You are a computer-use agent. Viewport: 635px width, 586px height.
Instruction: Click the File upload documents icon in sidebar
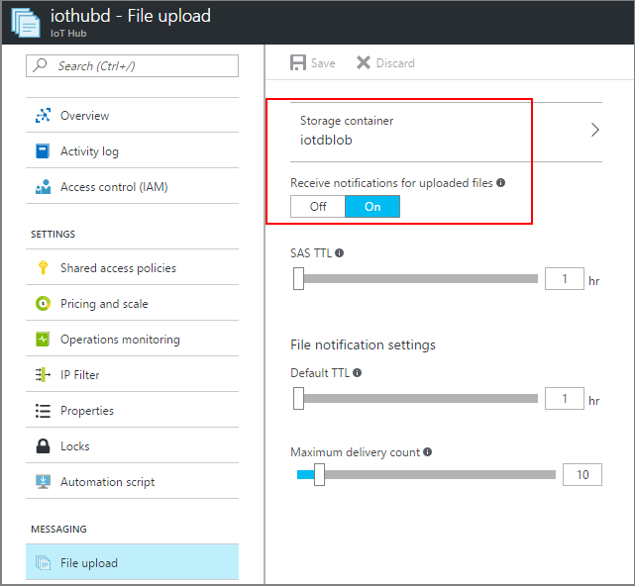(43, 562)
